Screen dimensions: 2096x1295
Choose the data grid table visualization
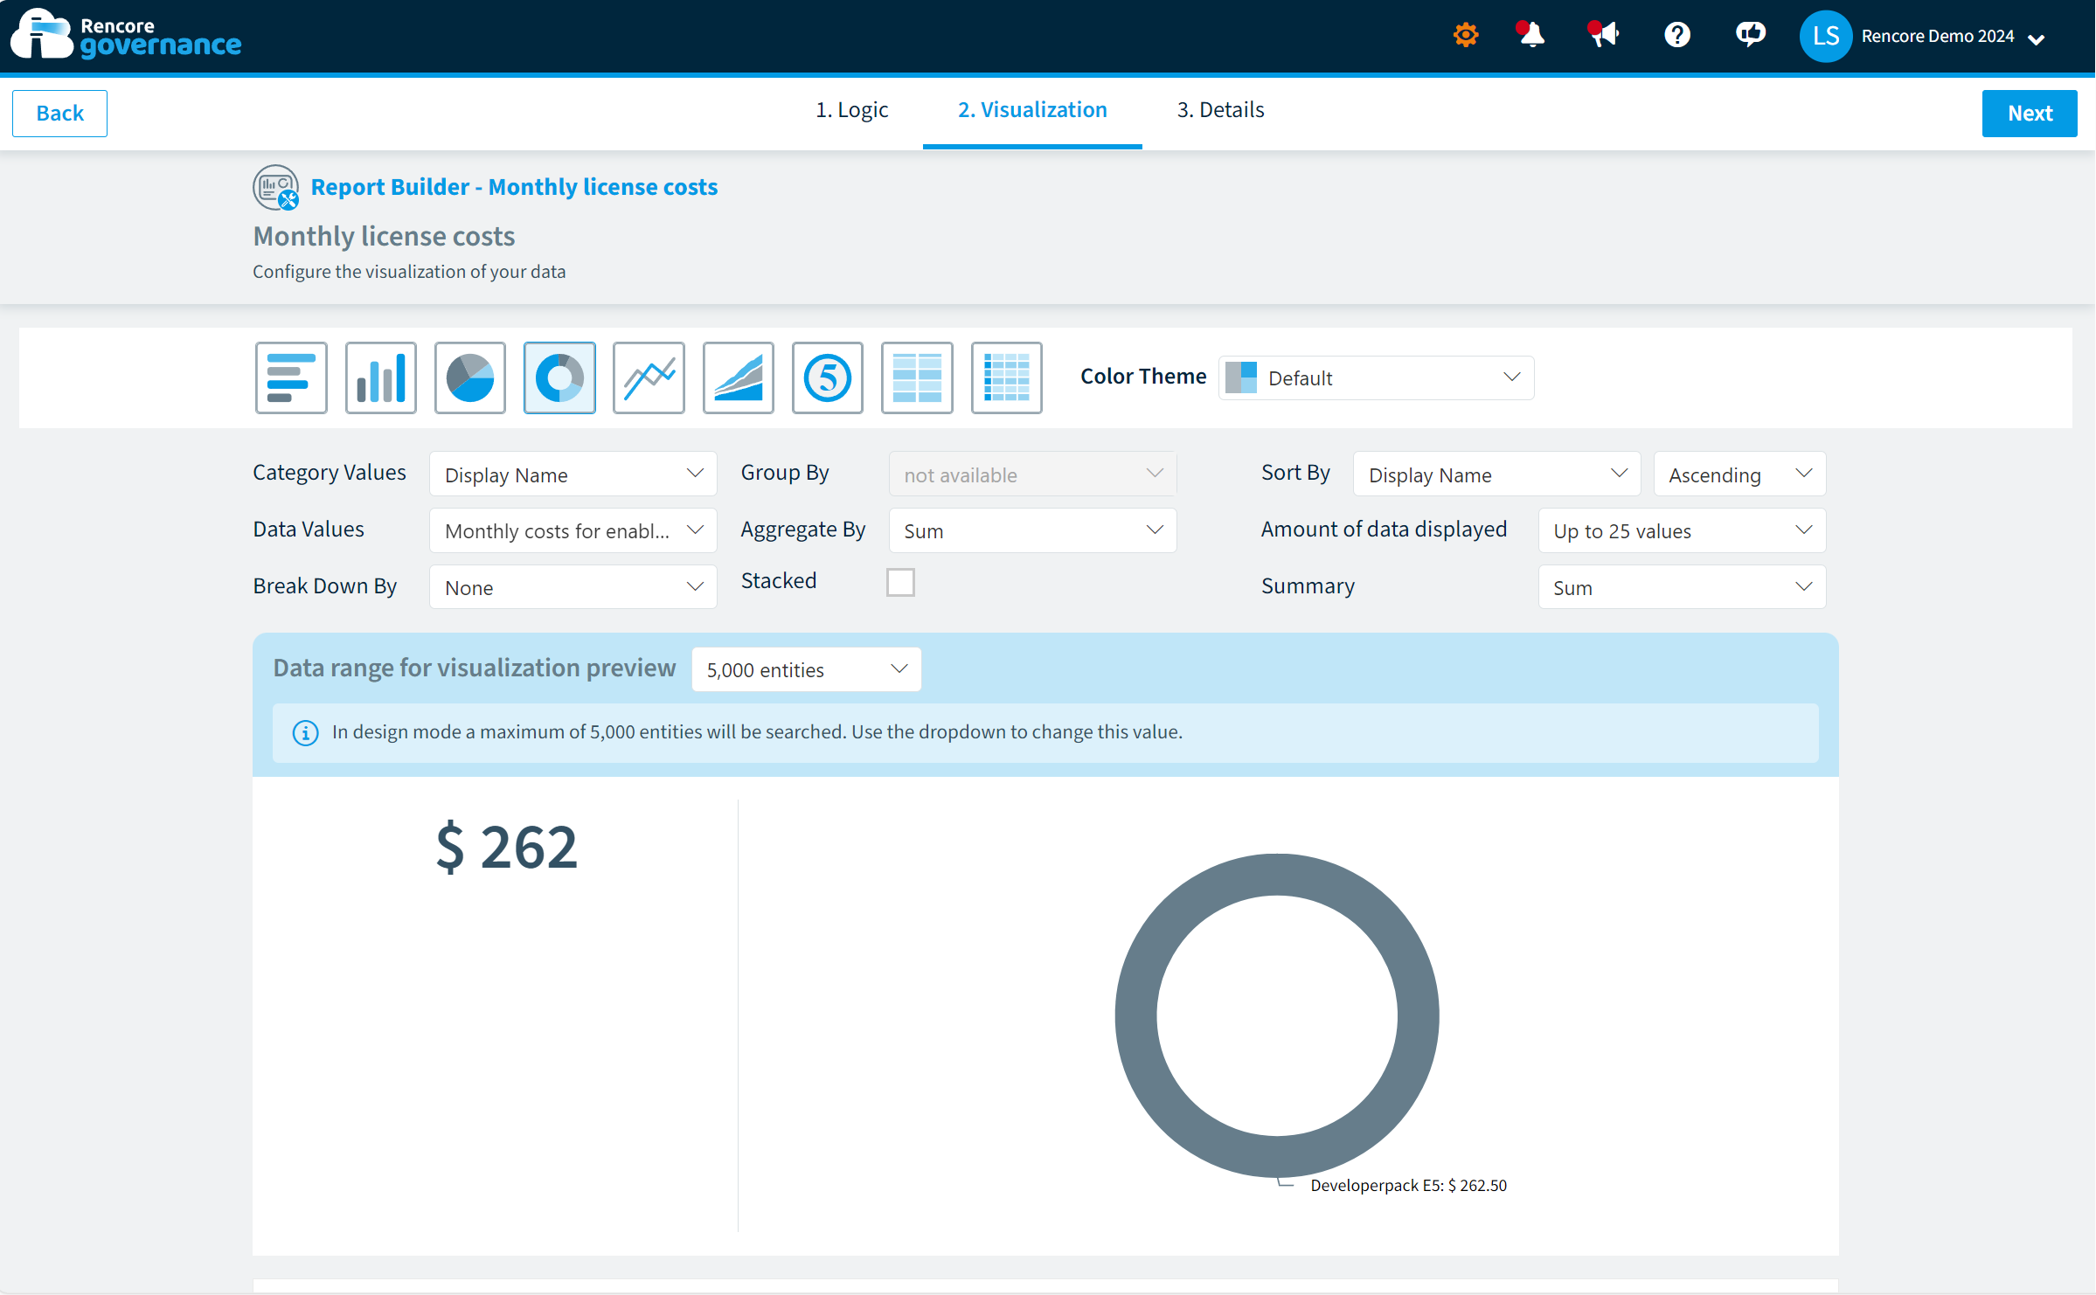(x=1007, y=377)
